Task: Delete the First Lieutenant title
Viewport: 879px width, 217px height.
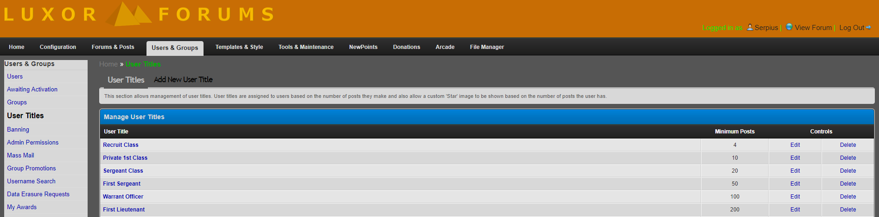Action: click(848, 210)
